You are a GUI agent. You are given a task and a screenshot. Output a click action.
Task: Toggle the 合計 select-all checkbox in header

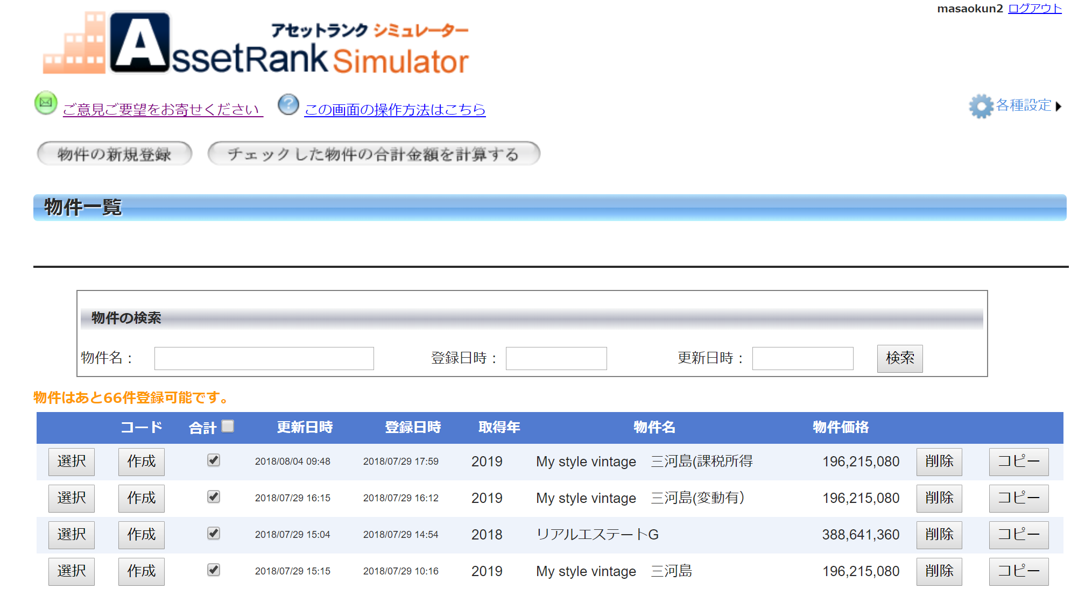[228, 426]
